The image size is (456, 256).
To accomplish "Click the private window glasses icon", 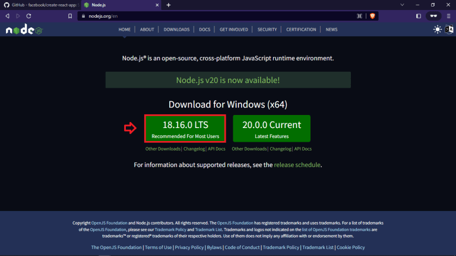I will tap(433, 16).
